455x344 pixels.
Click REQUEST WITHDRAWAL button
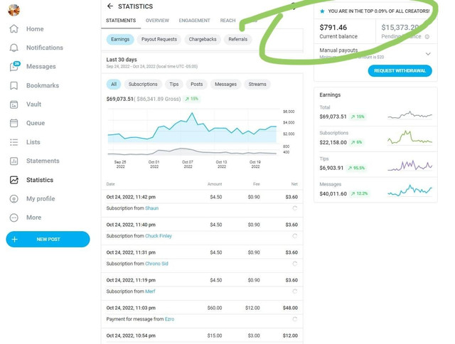pyautogui.click(x=400, y=71)
